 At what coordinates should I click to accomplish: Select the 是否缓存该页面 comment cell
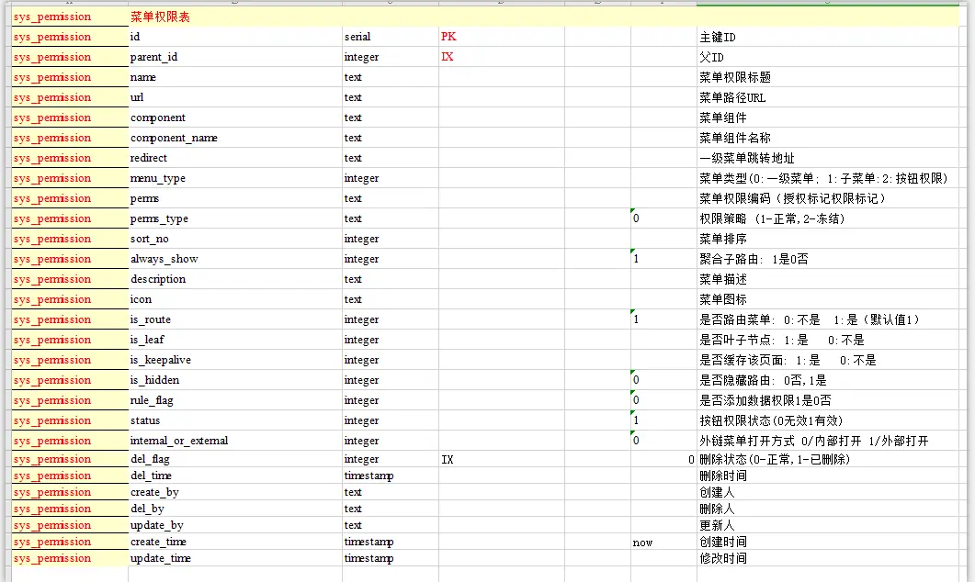tap(828, 360)
